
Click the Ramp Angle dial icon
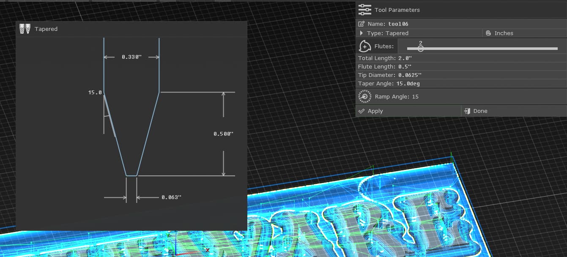[x=364, y=97]
